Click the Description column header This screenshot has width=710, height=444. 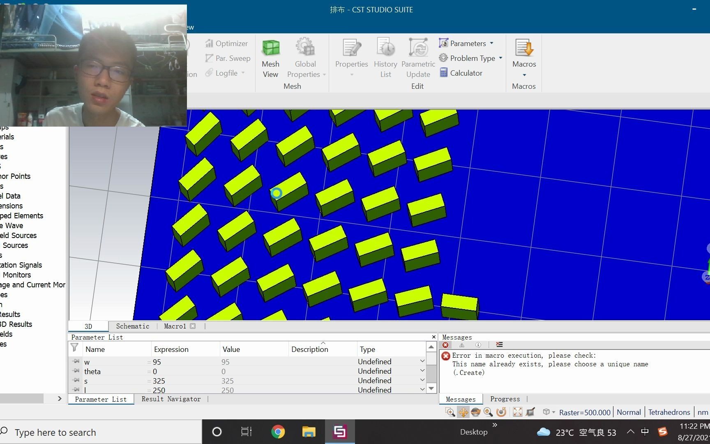323,349
